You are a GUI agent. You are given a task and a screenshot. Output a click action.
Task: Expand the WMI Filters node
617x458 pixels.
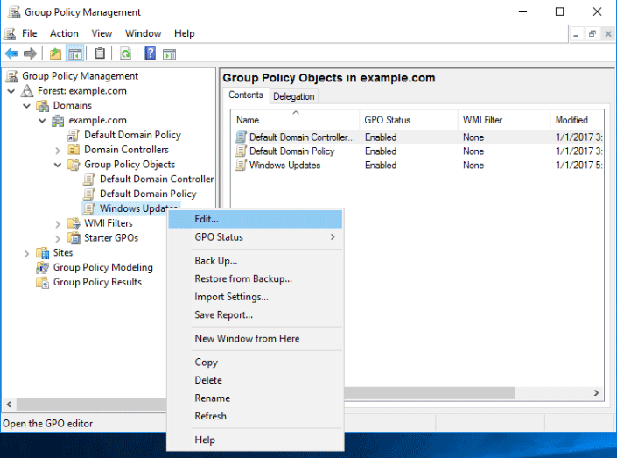pyautogui.click(x=58, y=223)
